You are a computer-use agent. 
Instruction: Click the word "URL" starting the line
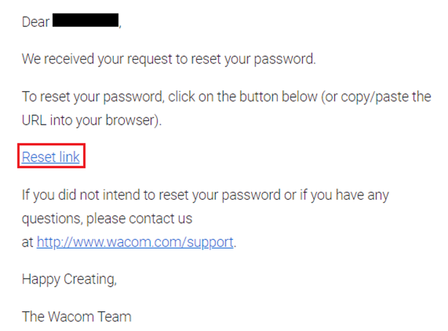pyautogui.click(x=34, y=120)
